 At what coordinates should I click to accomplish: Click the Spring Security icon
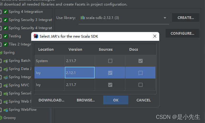pos(6,94)
